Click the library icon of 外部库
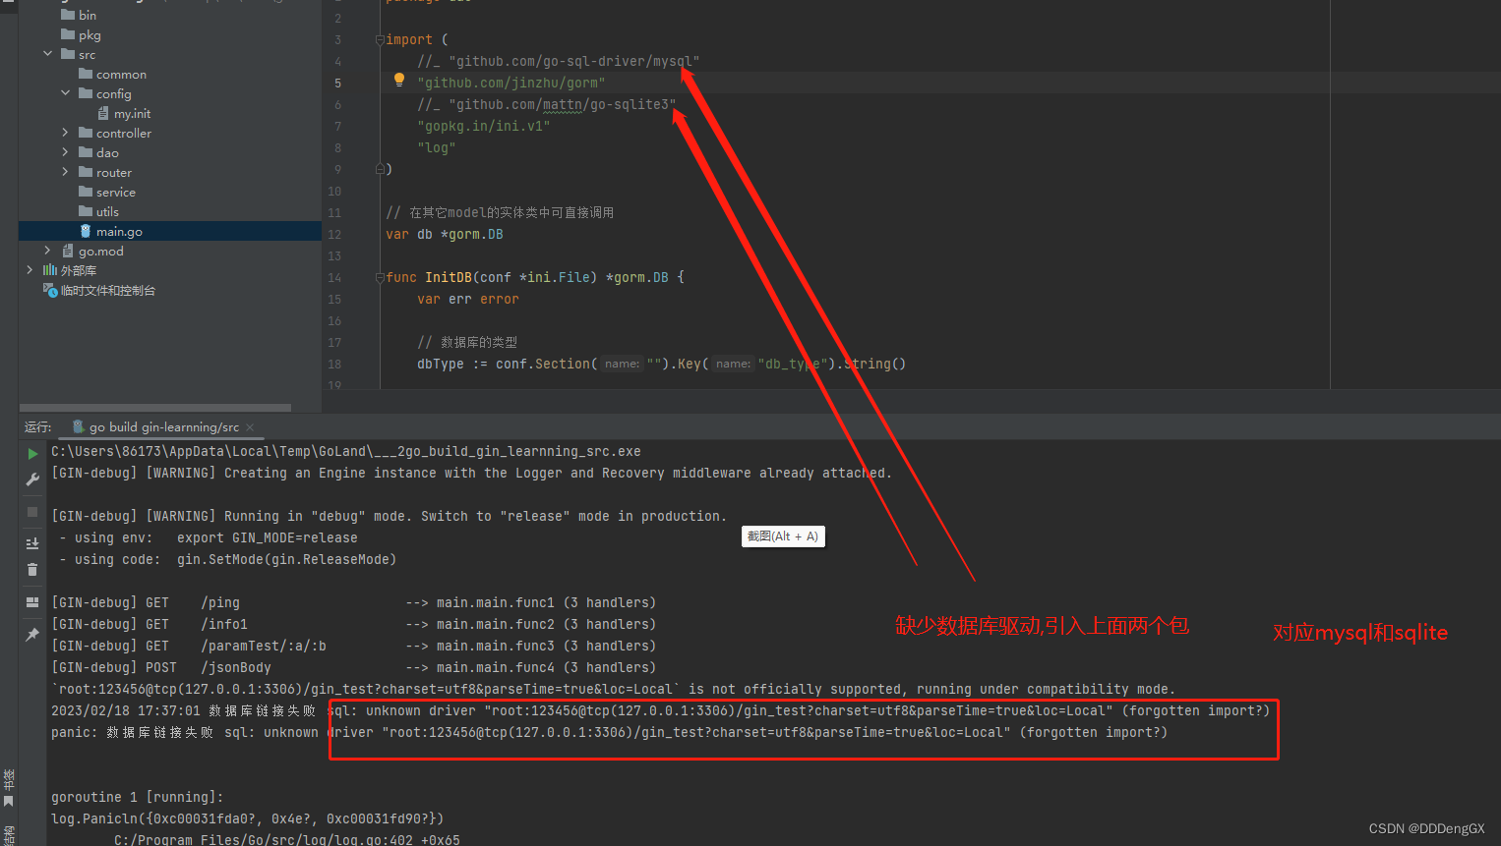Viewport: 1501px width, 846px height. (x=50, y=270)
